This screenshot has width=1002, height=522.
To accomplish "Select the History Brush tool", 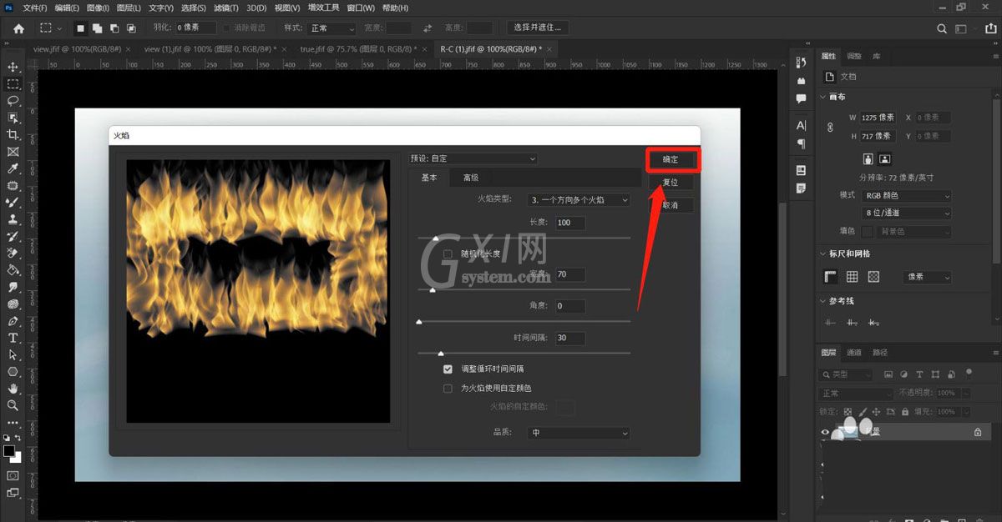I will pos(13,237).
